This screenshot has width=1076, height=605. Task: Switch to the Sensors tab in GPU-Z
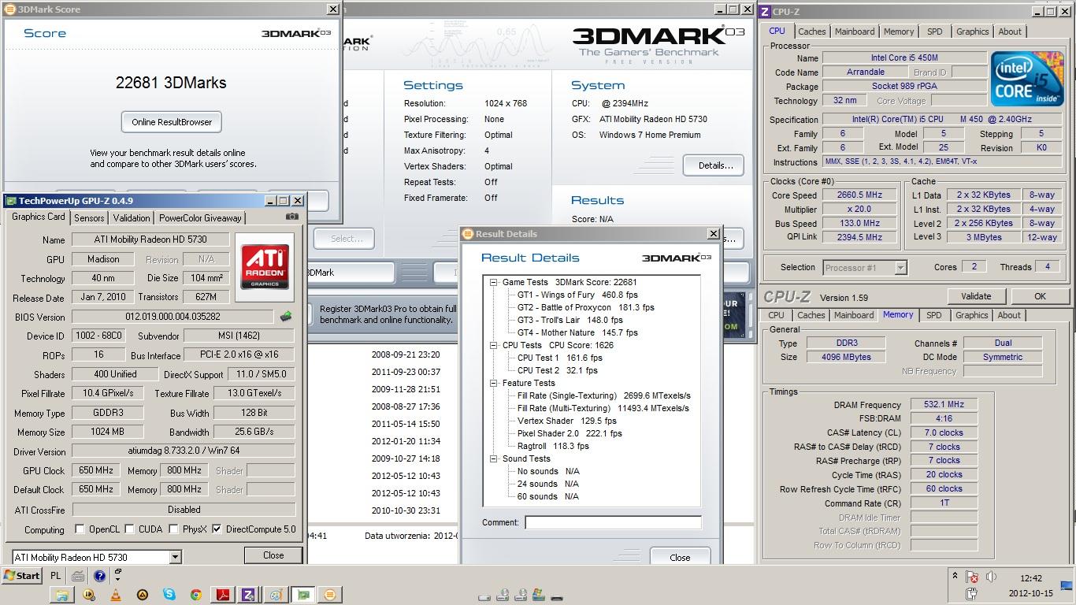point(89,218)
